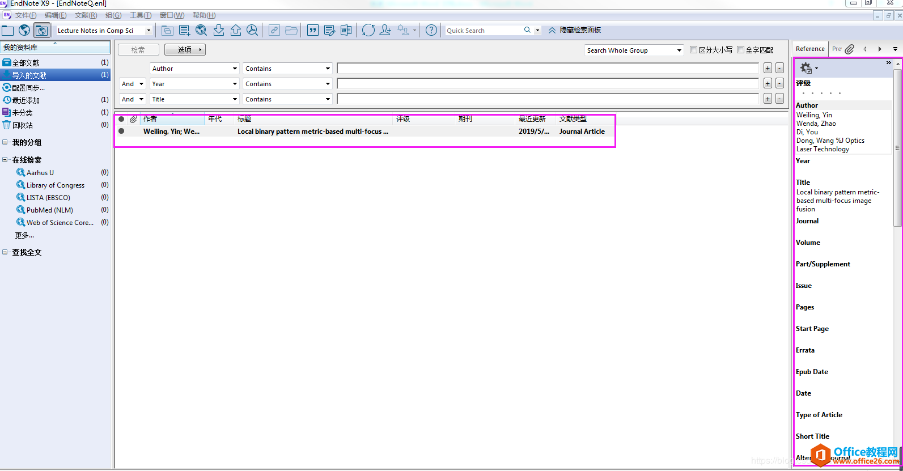Click the New Reference icon
Viewport: 903px width, 471px height.
pos(184,30)
